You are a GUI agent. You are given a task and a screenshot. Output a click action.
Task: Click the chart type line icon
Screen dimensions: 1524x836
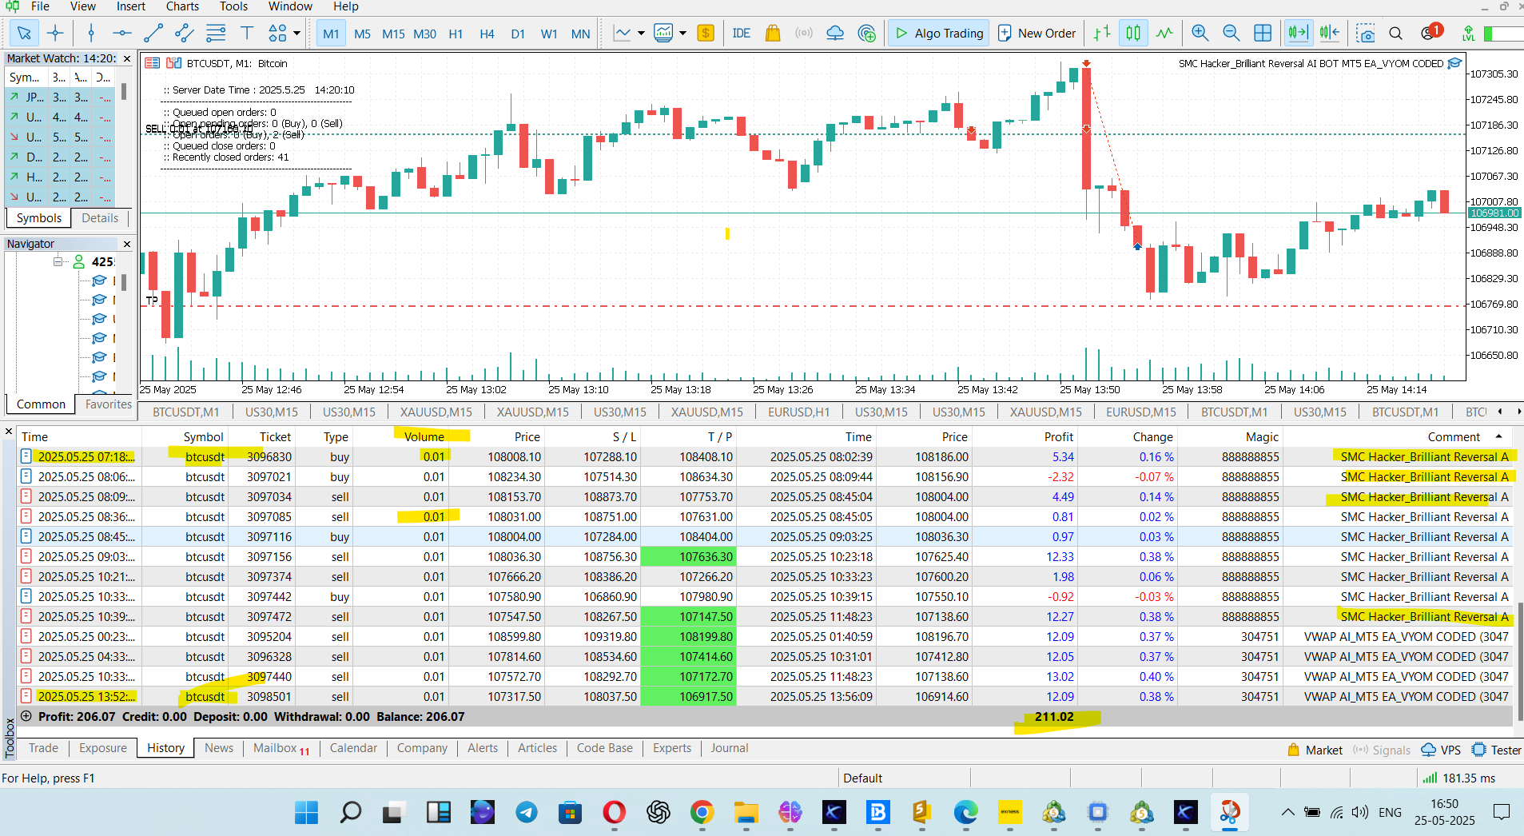point(622,34)
